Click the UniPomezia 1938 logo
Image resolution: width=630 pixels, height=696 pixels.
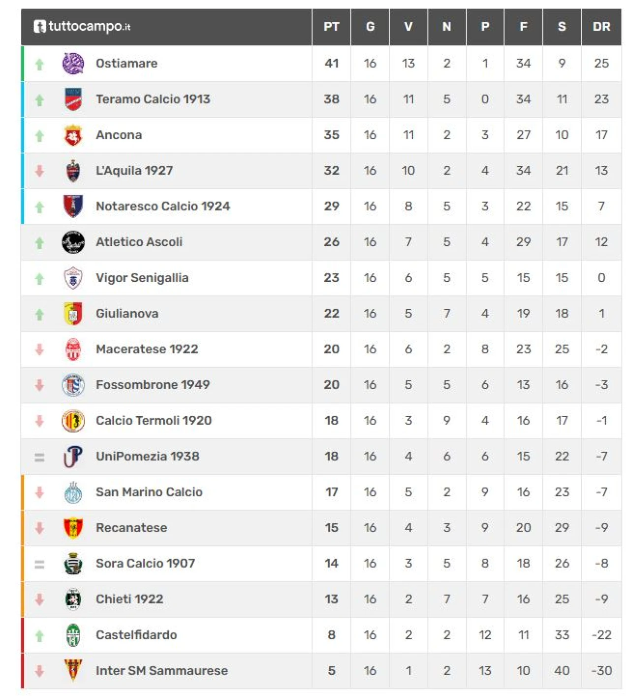pos(73,456)
